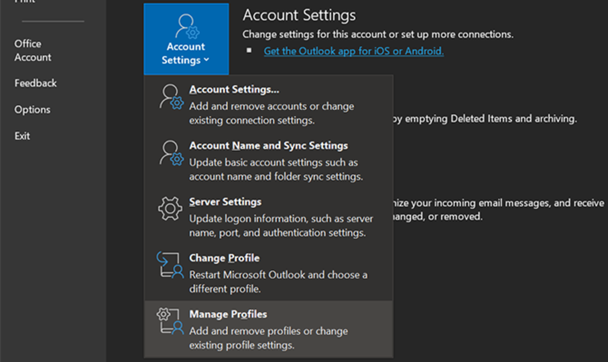Click text 'Change settings for this account'
The height and width of the screenshot is (362, 608).
pos(314,34)
